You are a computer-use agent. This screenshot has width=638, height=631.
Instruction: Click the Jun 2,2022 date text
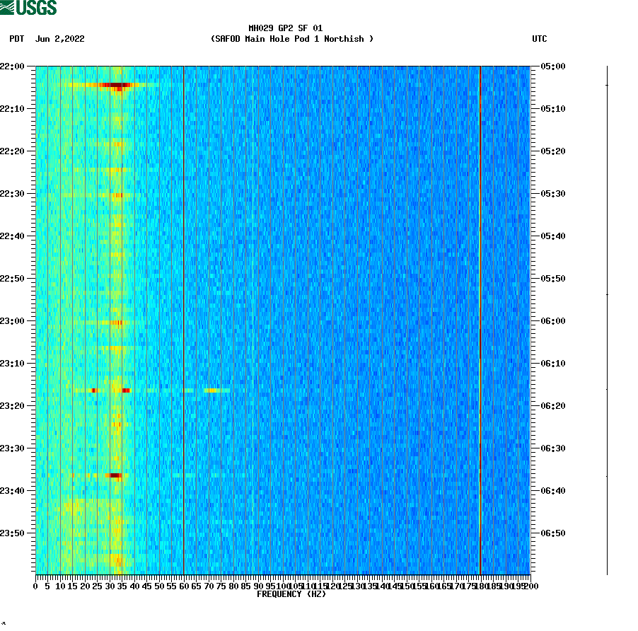[60, 40]
